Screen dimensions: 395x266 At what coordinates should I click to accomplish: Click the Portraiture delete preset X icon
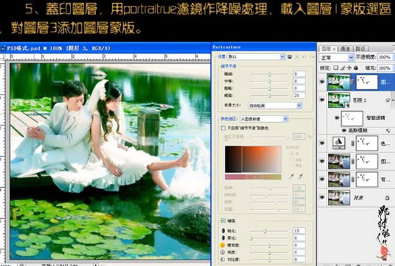pos(298,57)
